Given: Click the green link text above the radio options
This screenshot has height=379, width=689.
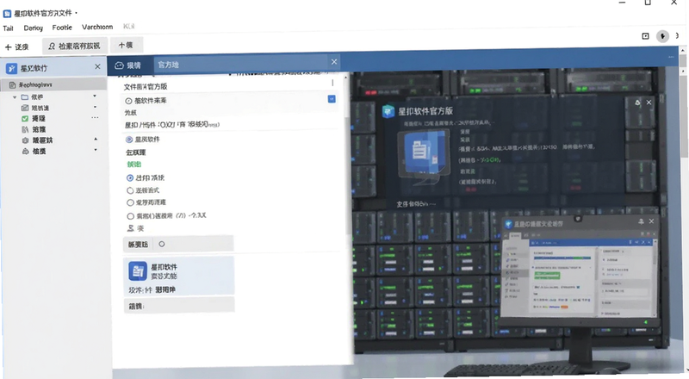Looking at the screenshot, I should pos(134,164).
